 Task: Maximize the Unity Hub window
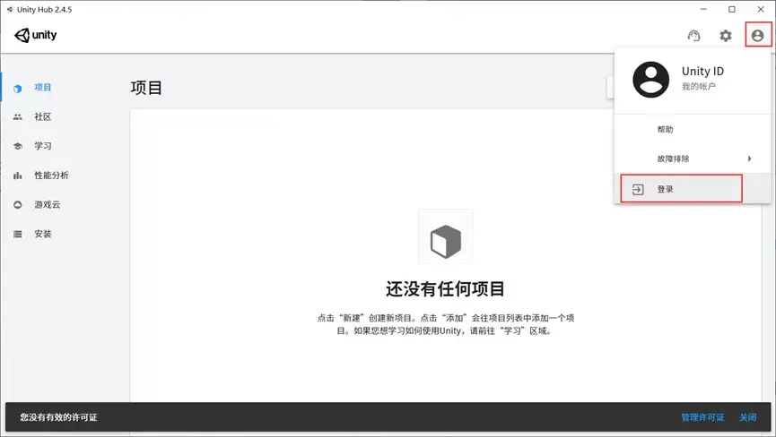732,9
